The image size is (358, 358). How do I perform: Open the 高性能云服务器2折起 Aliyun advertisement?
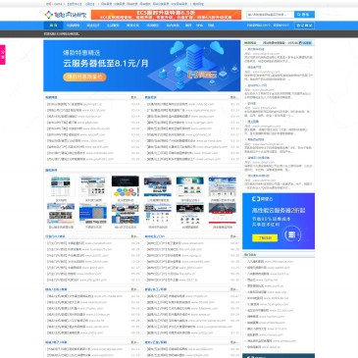click(279, 221)
